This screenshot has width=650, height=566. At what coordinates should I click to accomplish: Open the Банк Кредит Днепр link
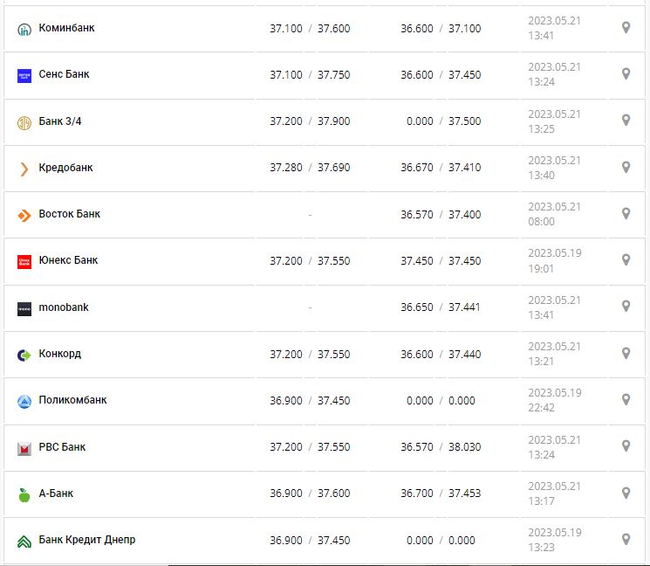tap(87, 540)
